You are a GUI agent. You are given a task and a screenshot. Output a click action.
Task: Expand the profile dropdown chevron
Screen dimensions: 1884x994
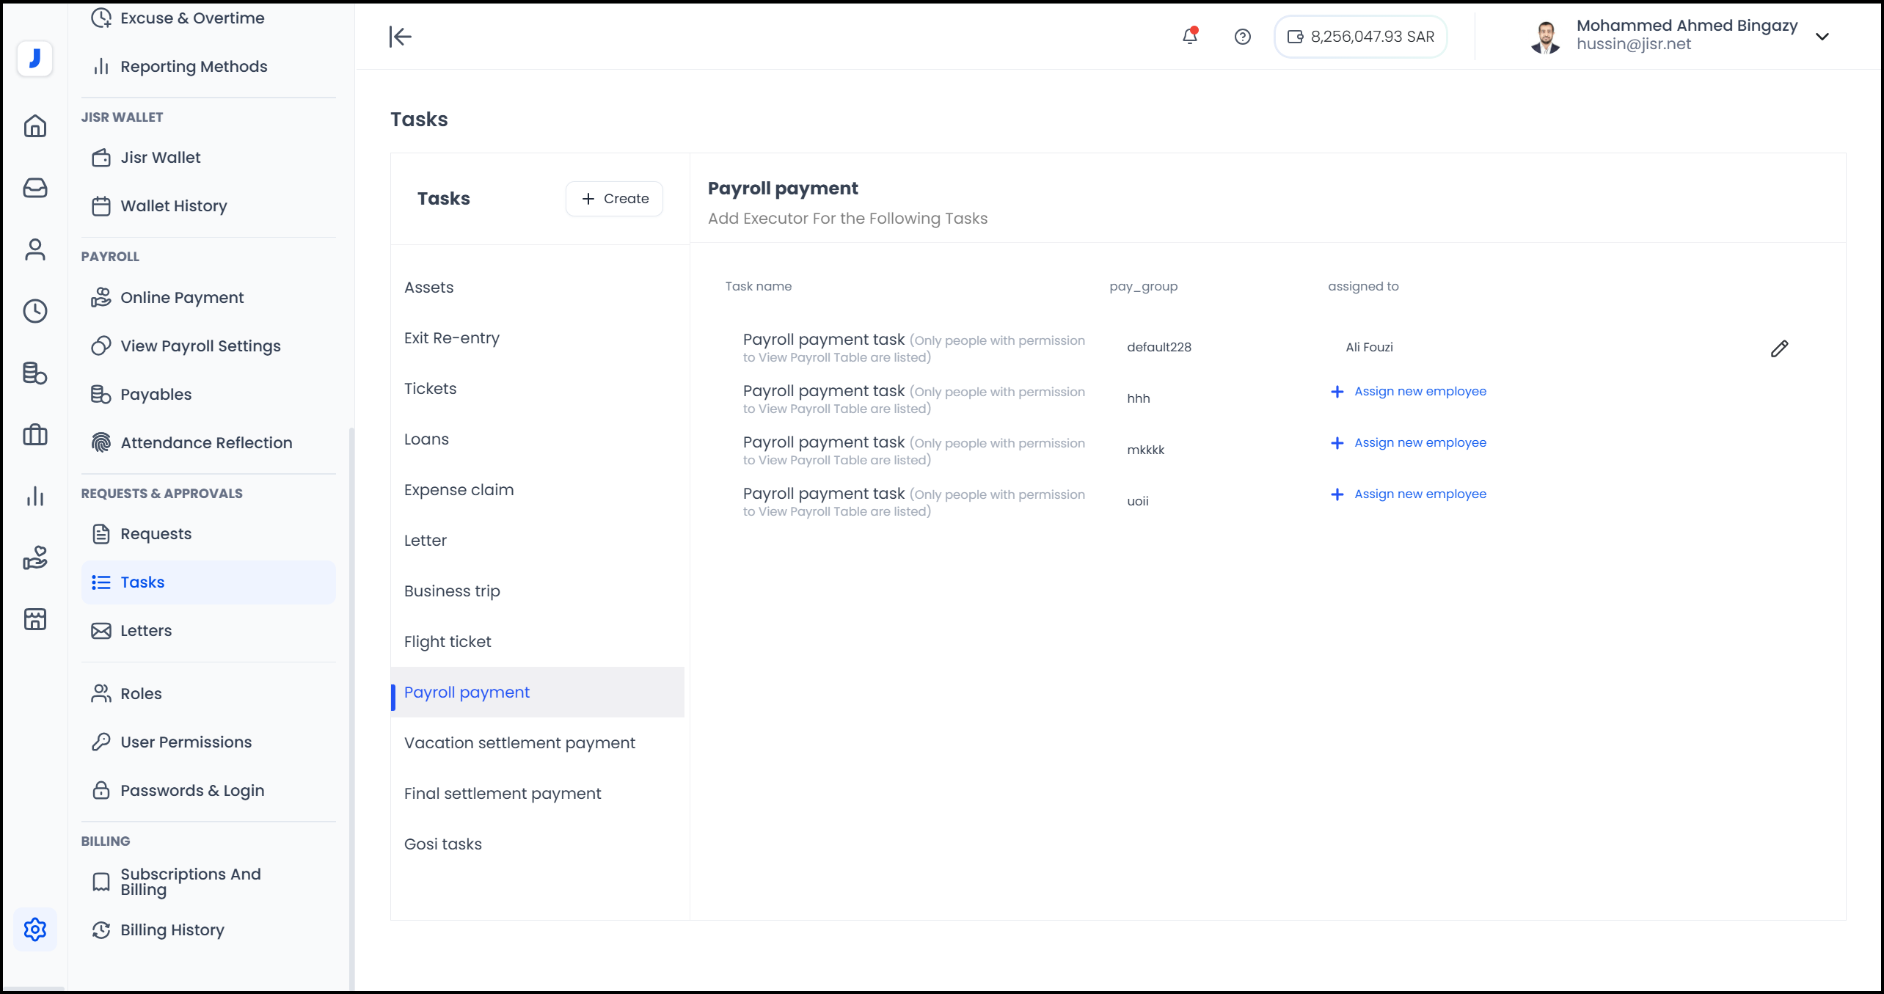(1823, 36)
